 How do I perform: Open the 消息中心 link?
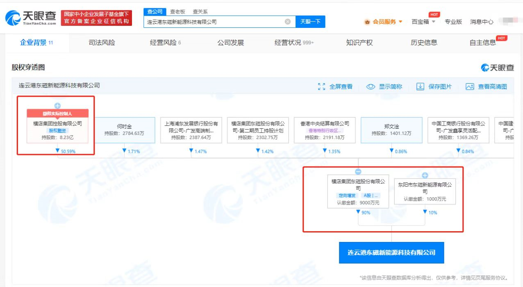[x=482, y=22]
